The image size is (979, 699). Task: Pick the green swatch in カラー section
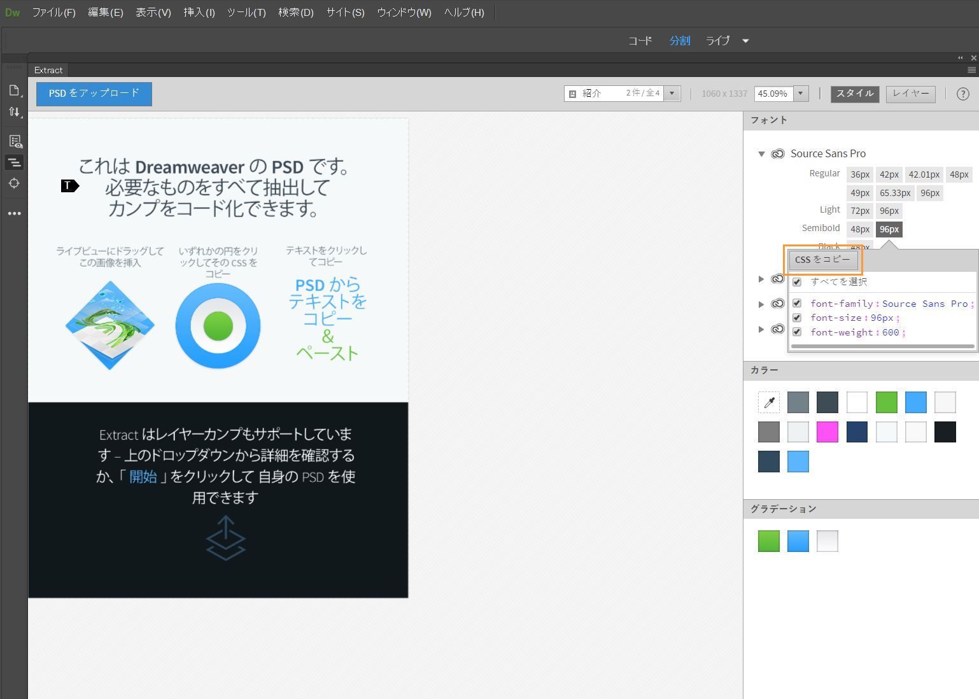[886, 402]
